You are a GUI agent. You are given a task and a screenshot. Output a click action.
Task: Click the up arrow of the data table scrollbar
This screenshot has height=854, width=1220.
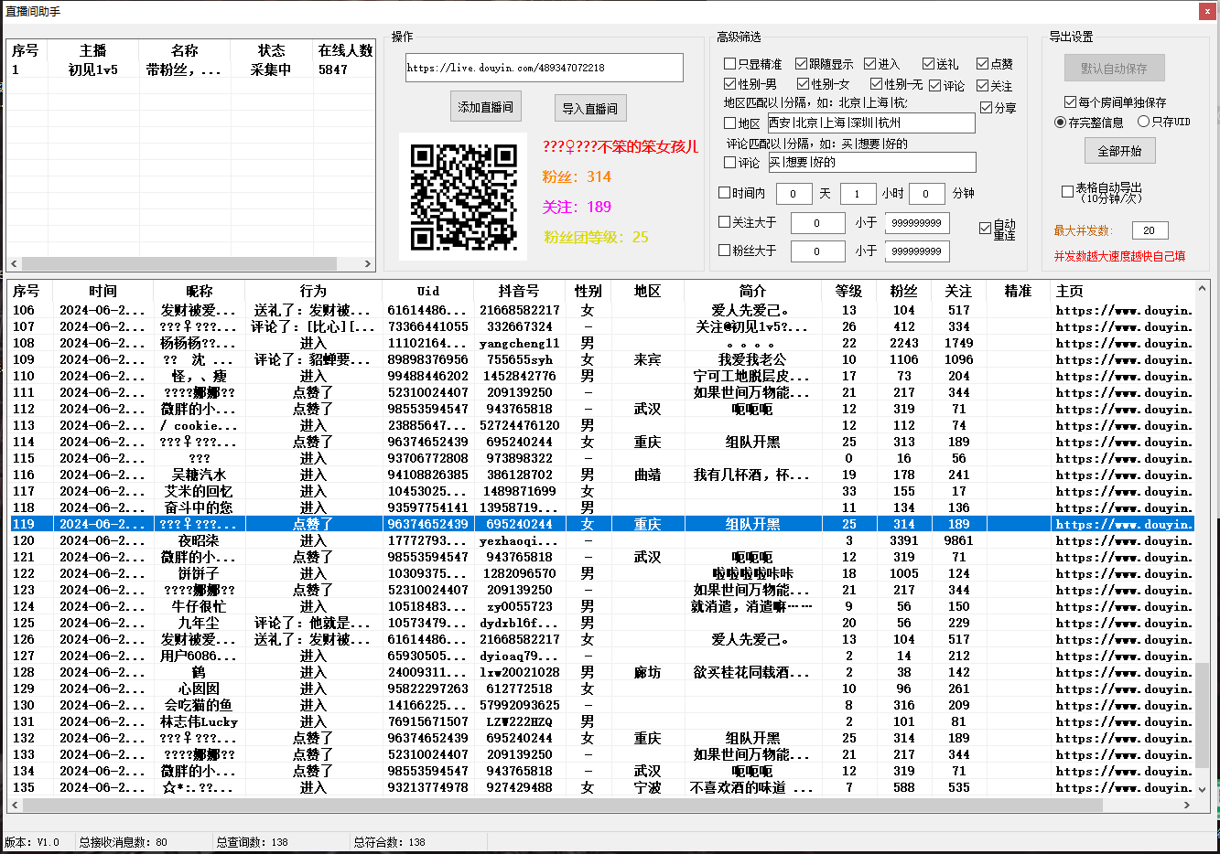(1202, 289)
